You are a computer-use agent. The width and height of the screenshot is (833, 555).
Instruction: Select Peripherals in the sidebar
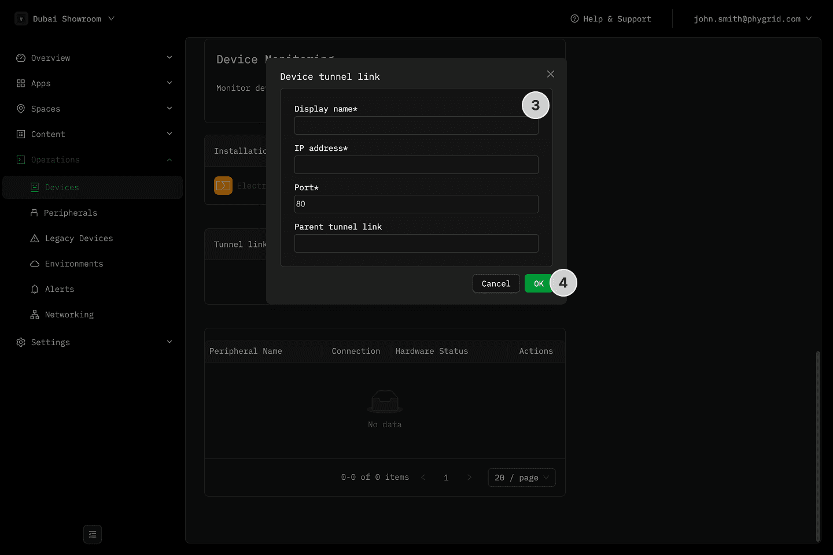pyautogui.click(x=93, y=213)
